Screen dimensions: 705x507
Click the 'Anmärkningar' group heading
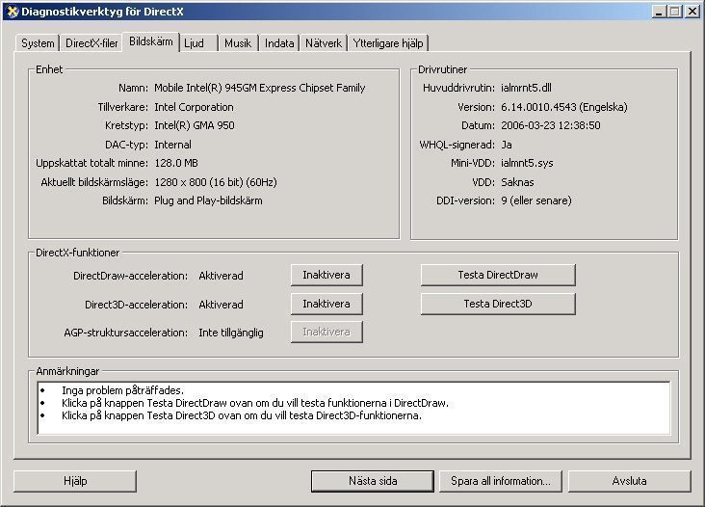coord(67,371)
